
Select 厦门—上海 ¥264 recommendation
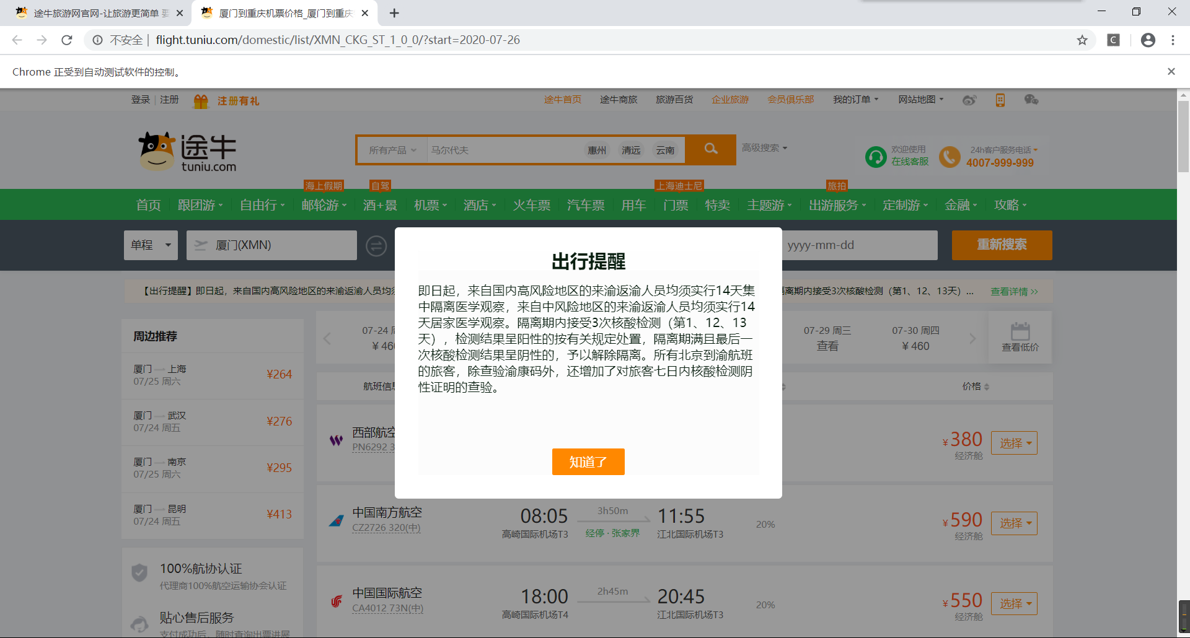click(213, 375)
